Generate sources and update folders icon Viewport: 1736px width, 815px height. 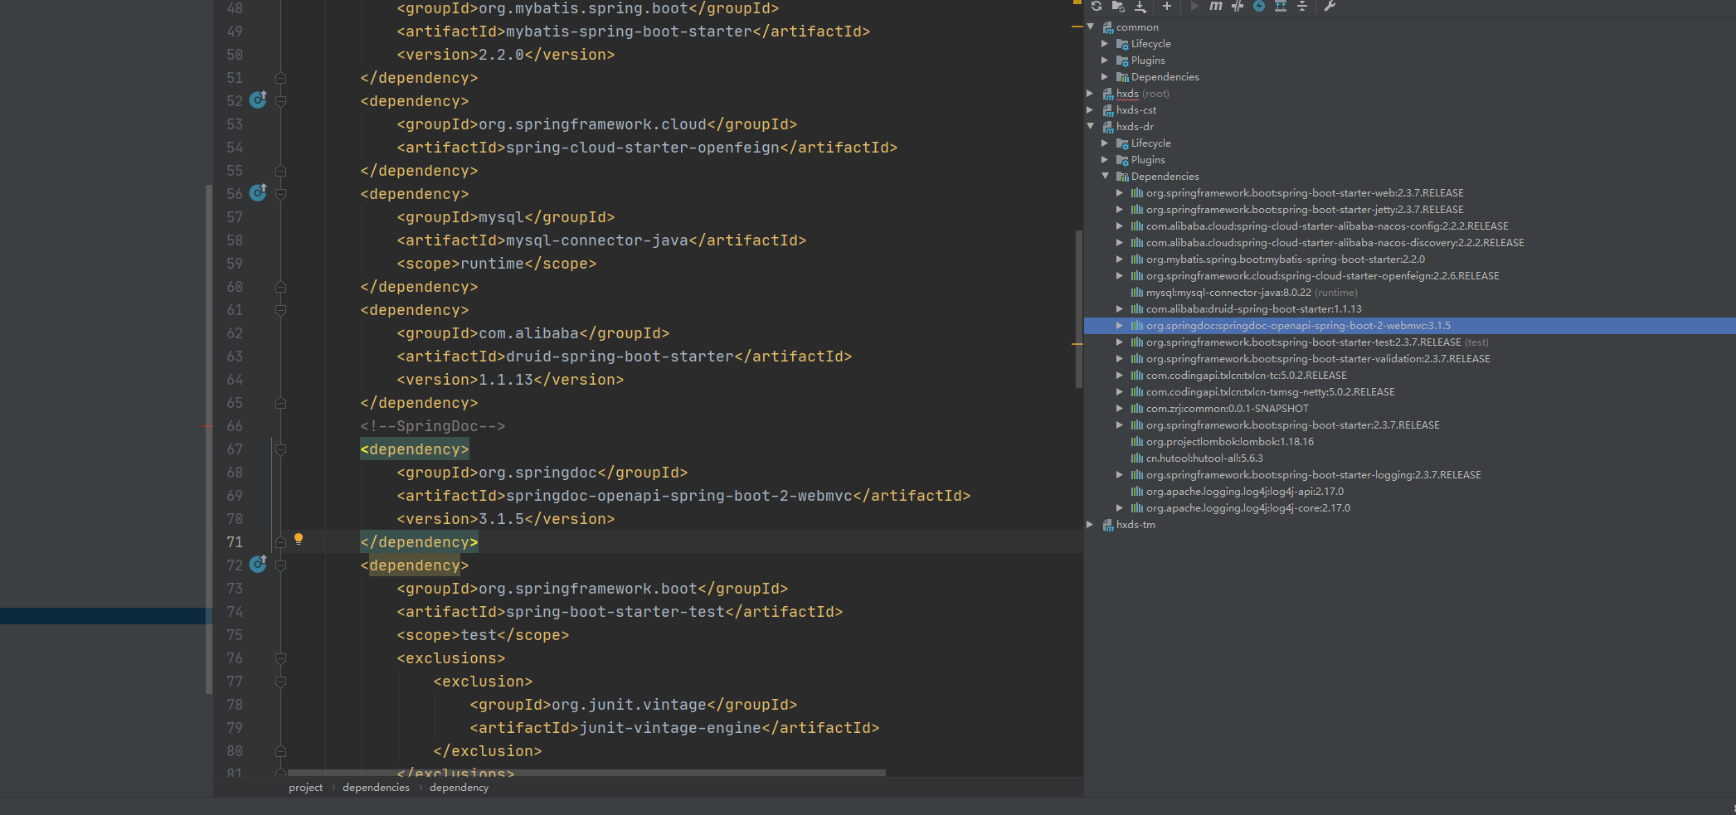[x=1118, y=6]
